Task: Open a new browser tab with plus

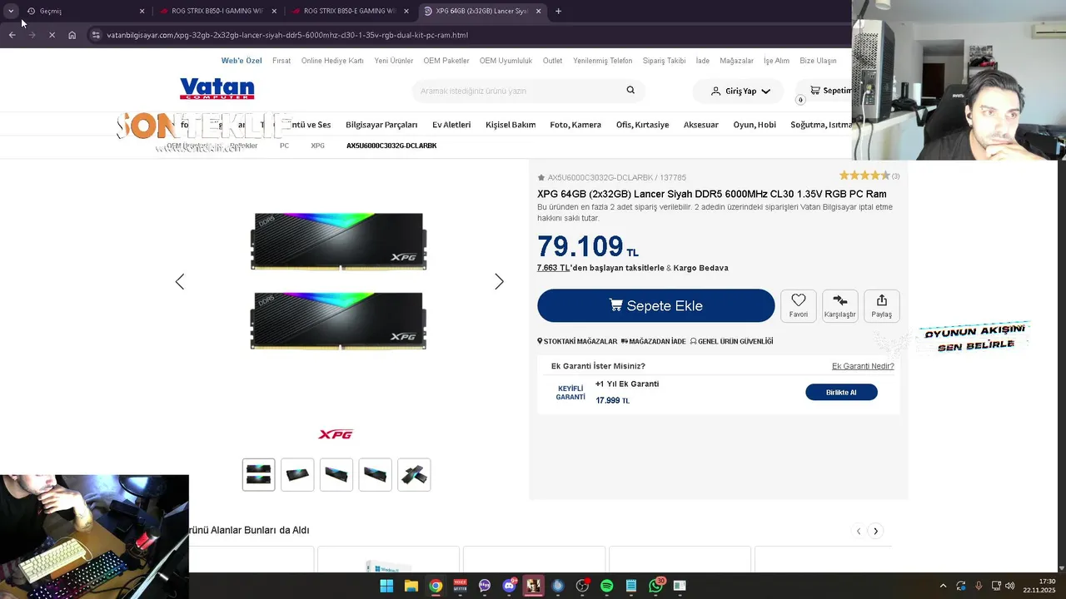Action: 558,11
